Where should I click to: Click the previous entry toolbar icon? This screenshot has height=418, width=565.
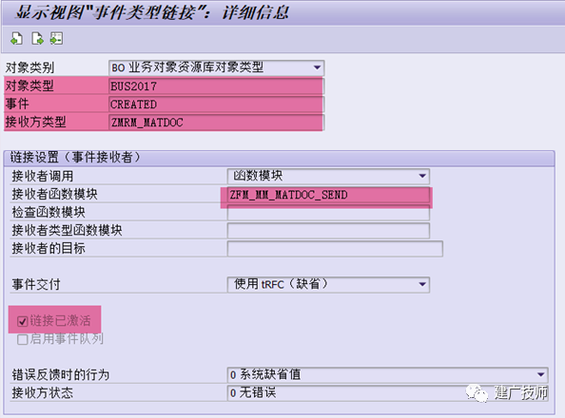point(16,38)
